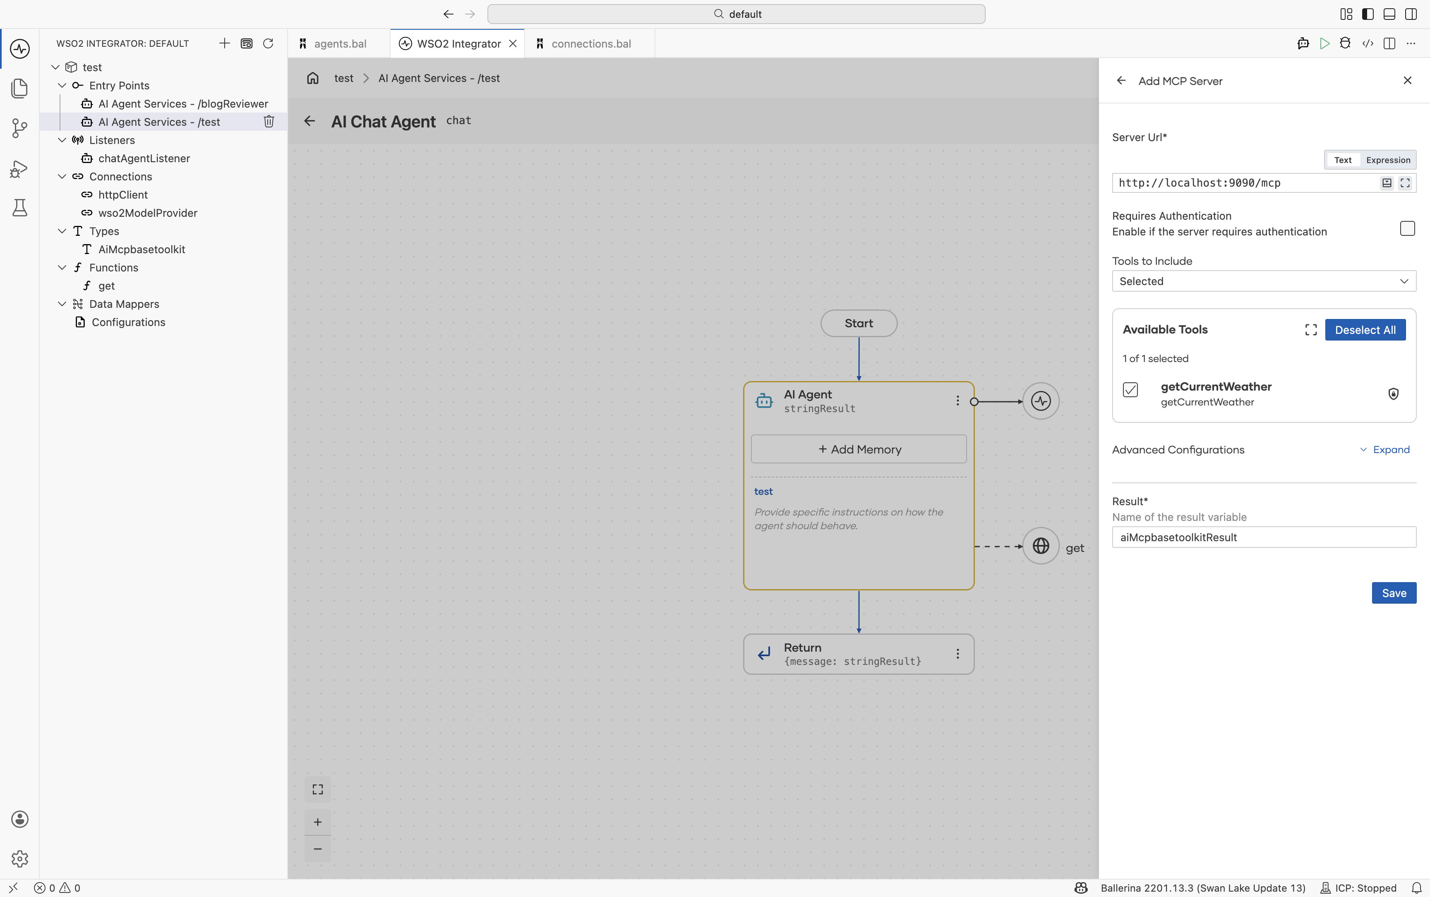
Task: Click back arrow beside AI Chat Agent
Action: [x=310, y=121]
